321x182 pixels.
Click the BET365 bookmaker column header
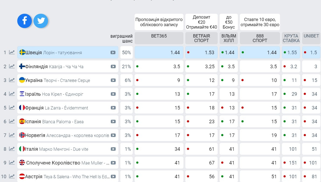click(159, 38)
